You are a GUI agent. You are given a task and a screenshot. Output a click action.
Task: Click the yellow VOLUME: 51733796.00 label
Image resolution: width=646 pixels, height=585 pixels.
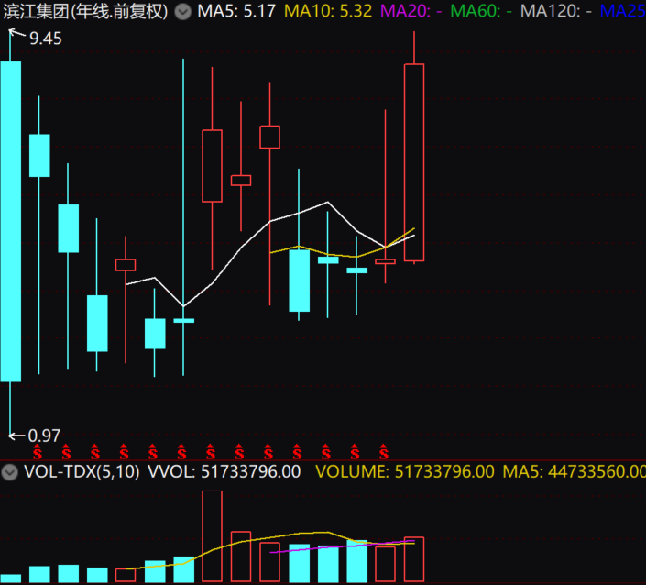tap(405, 472)
